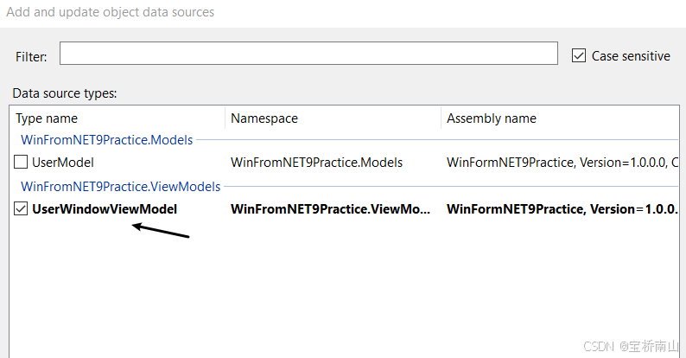Click the UserWindowViewModel row's assembly name cell
The width and height of the screenshot is (686, 358).
tap(562, 208)
